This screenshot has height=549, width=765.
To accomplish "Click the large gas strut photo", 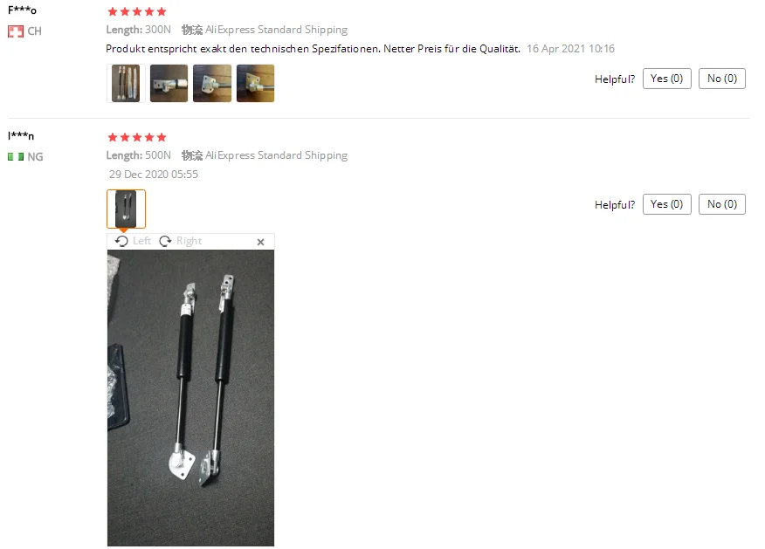I will [190, 398].
